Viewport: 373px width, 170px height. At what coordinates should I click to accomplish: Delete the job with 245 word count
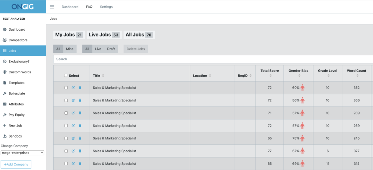[x=80, y=138]
